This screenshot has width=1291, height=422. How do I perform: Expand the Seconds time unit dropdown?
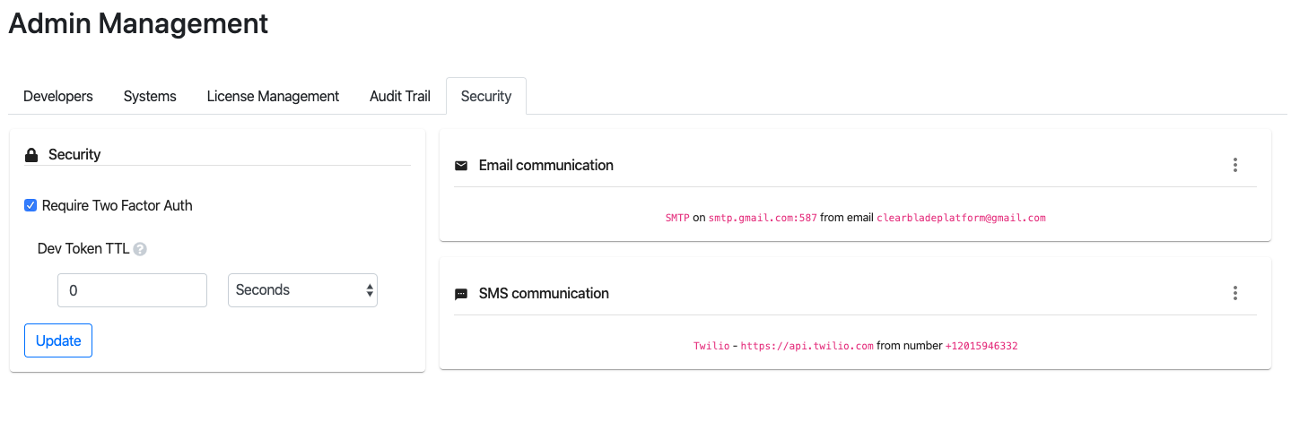(302, 290)
